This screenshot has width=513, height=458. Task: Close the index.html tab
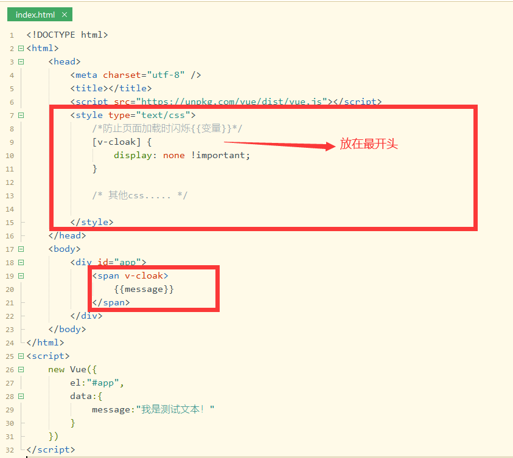(65, 15)
